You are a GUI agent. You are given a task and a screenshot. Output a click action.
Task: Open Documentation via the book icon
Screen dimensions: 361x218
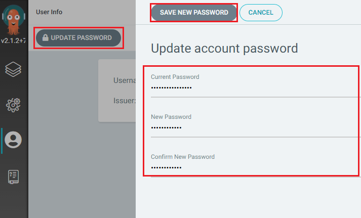pos(14,177)
